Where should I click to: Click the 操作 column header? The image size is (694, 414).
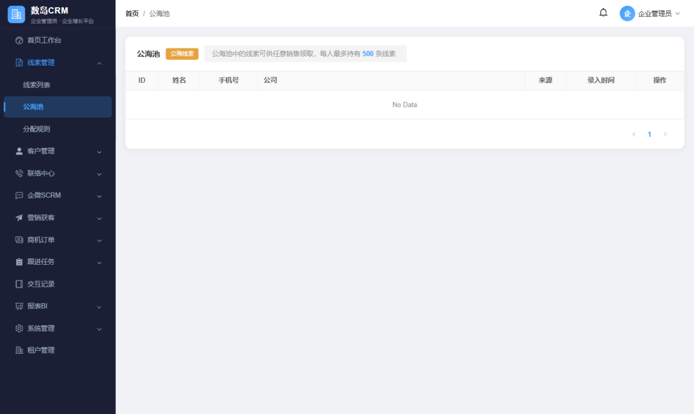[660, 80]
